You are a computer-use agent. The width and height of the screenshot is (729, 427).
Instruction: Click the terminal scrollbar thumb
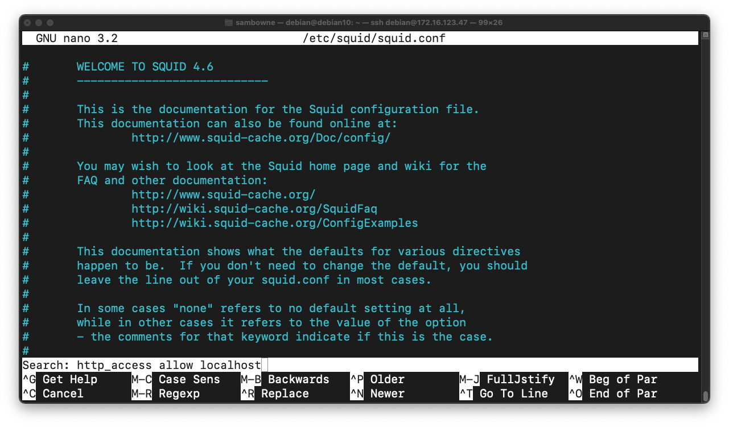705,396
